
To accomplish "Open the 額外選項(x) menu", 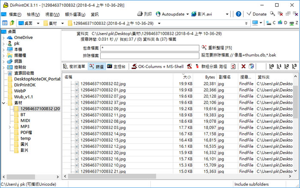I will 75,14.
